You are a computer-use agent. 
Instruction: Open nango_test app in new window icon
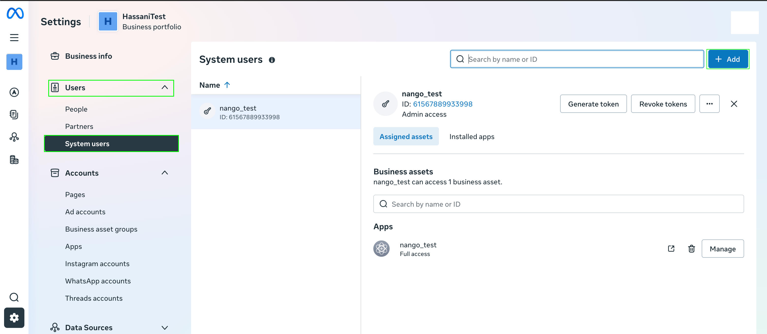click(671, 249)
